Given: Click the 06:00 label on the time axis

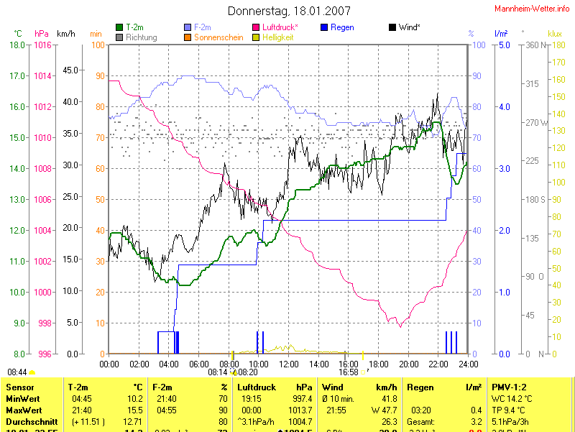Looking at the screenshot, I should pos(199,364).
